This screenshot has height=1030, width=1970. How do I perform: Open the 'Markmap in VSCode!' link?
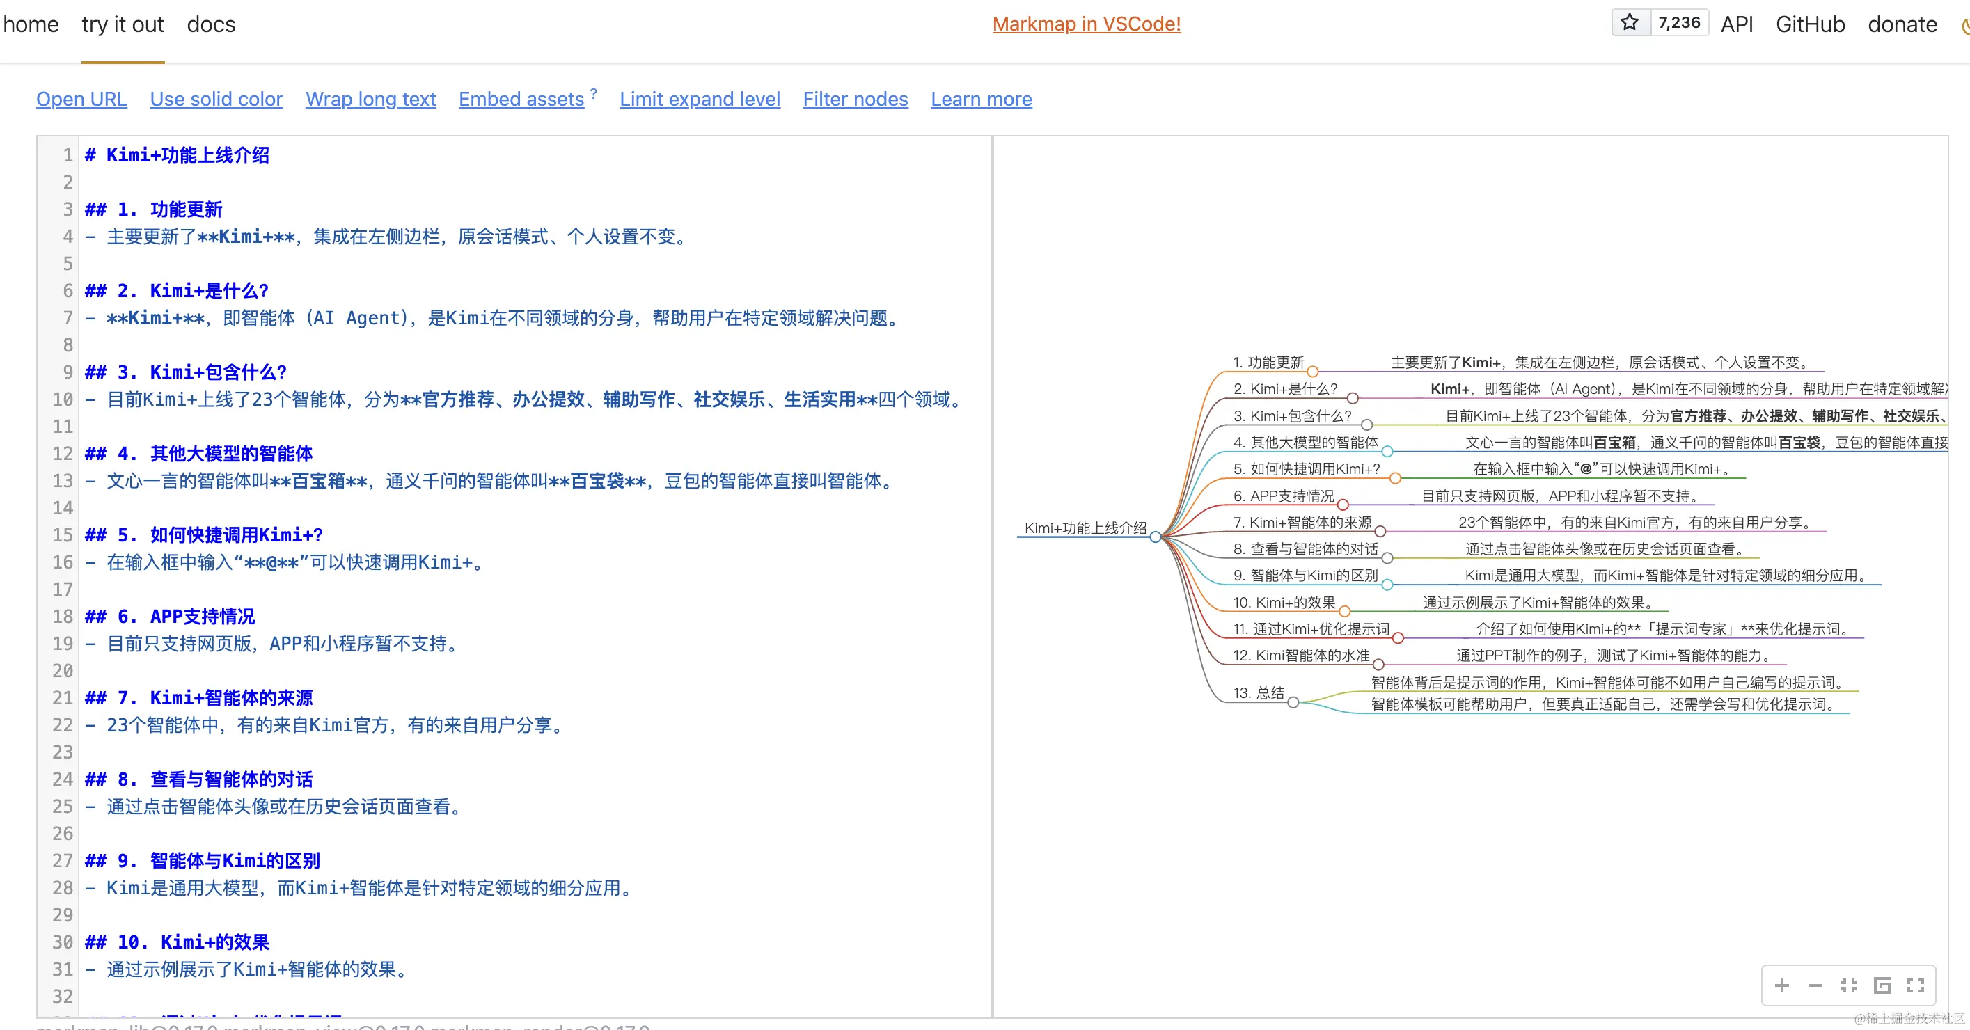[1086, 24]
